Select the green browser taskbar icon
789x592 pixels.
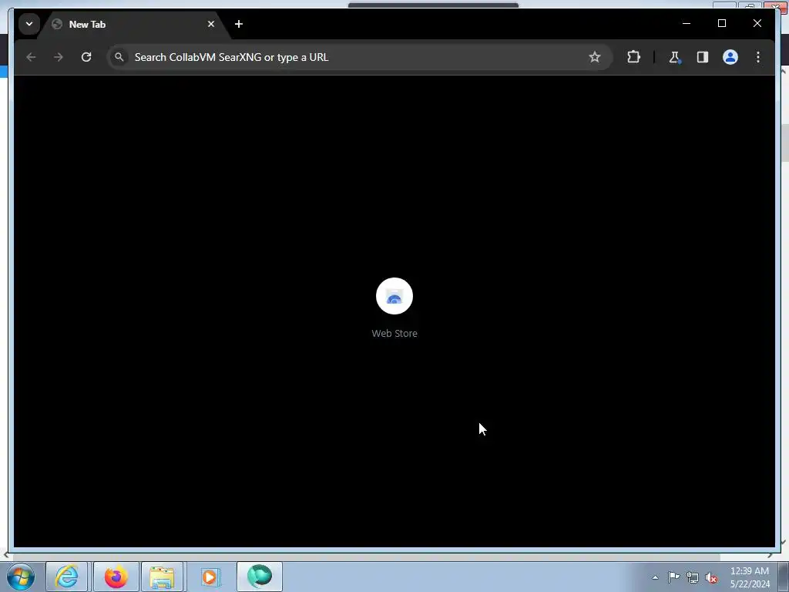[260, 577]
